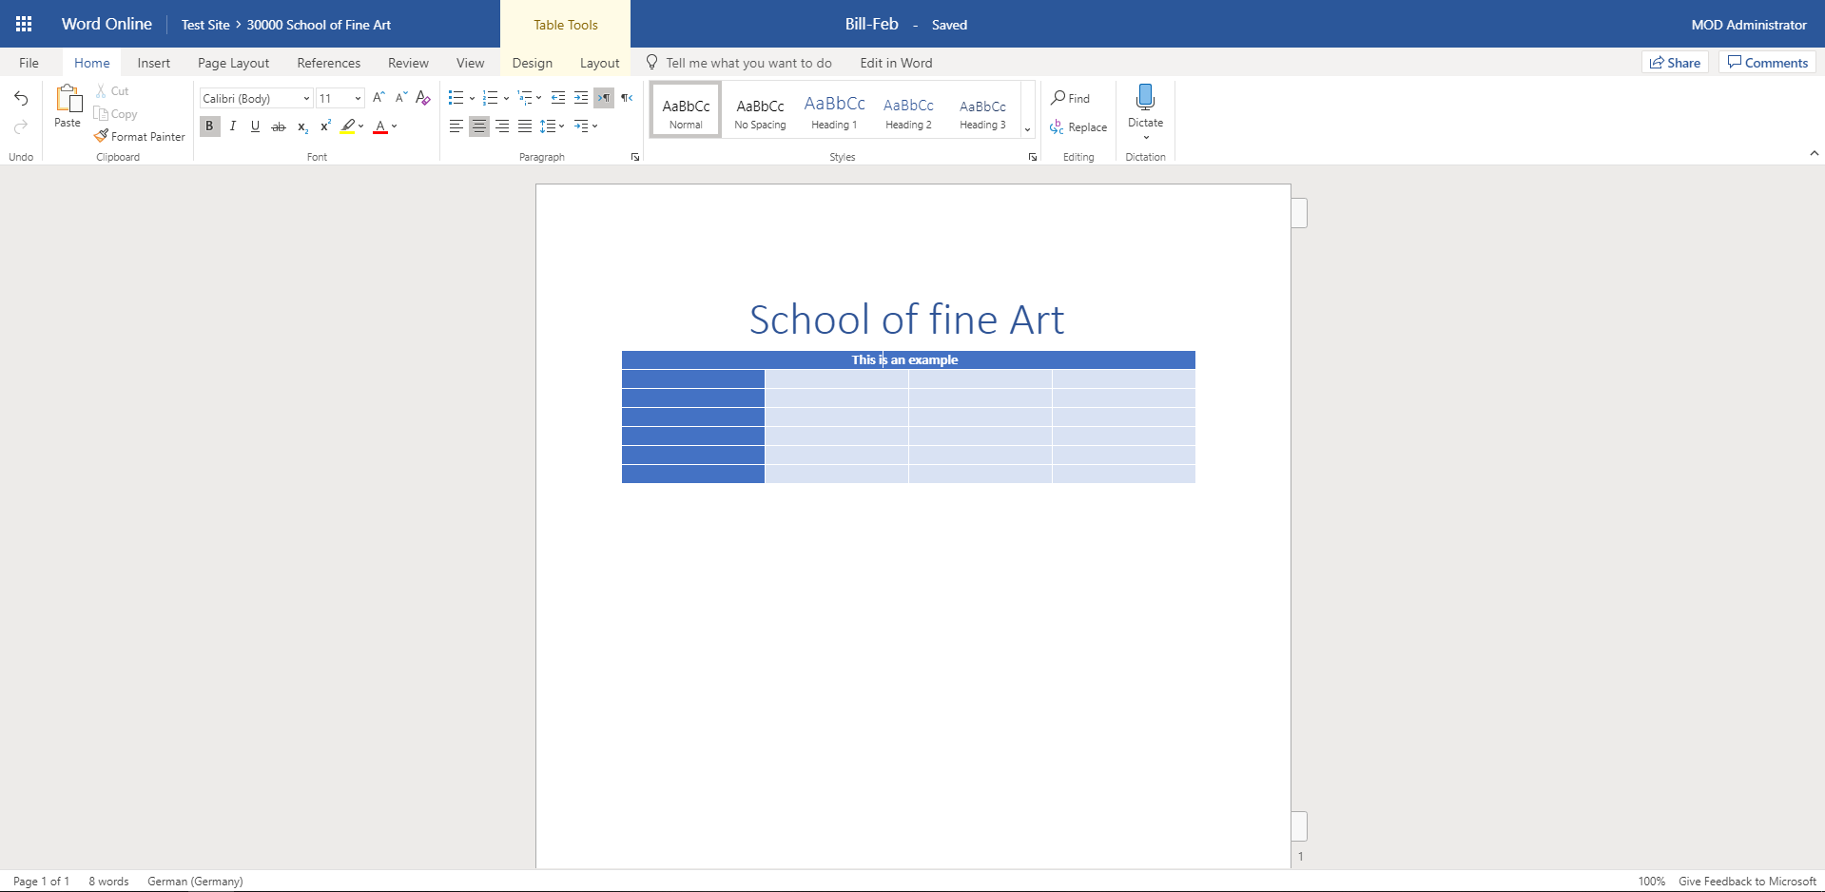Click the Share button
The height and width of the screenshot is (892, 1825).
point(1675,63)
